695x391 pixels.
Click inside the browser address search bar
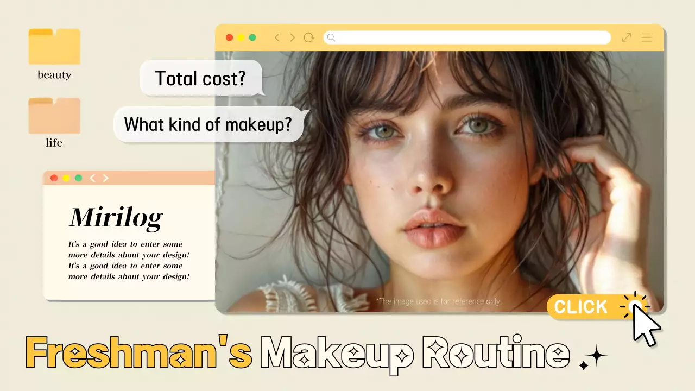(467, 37)
